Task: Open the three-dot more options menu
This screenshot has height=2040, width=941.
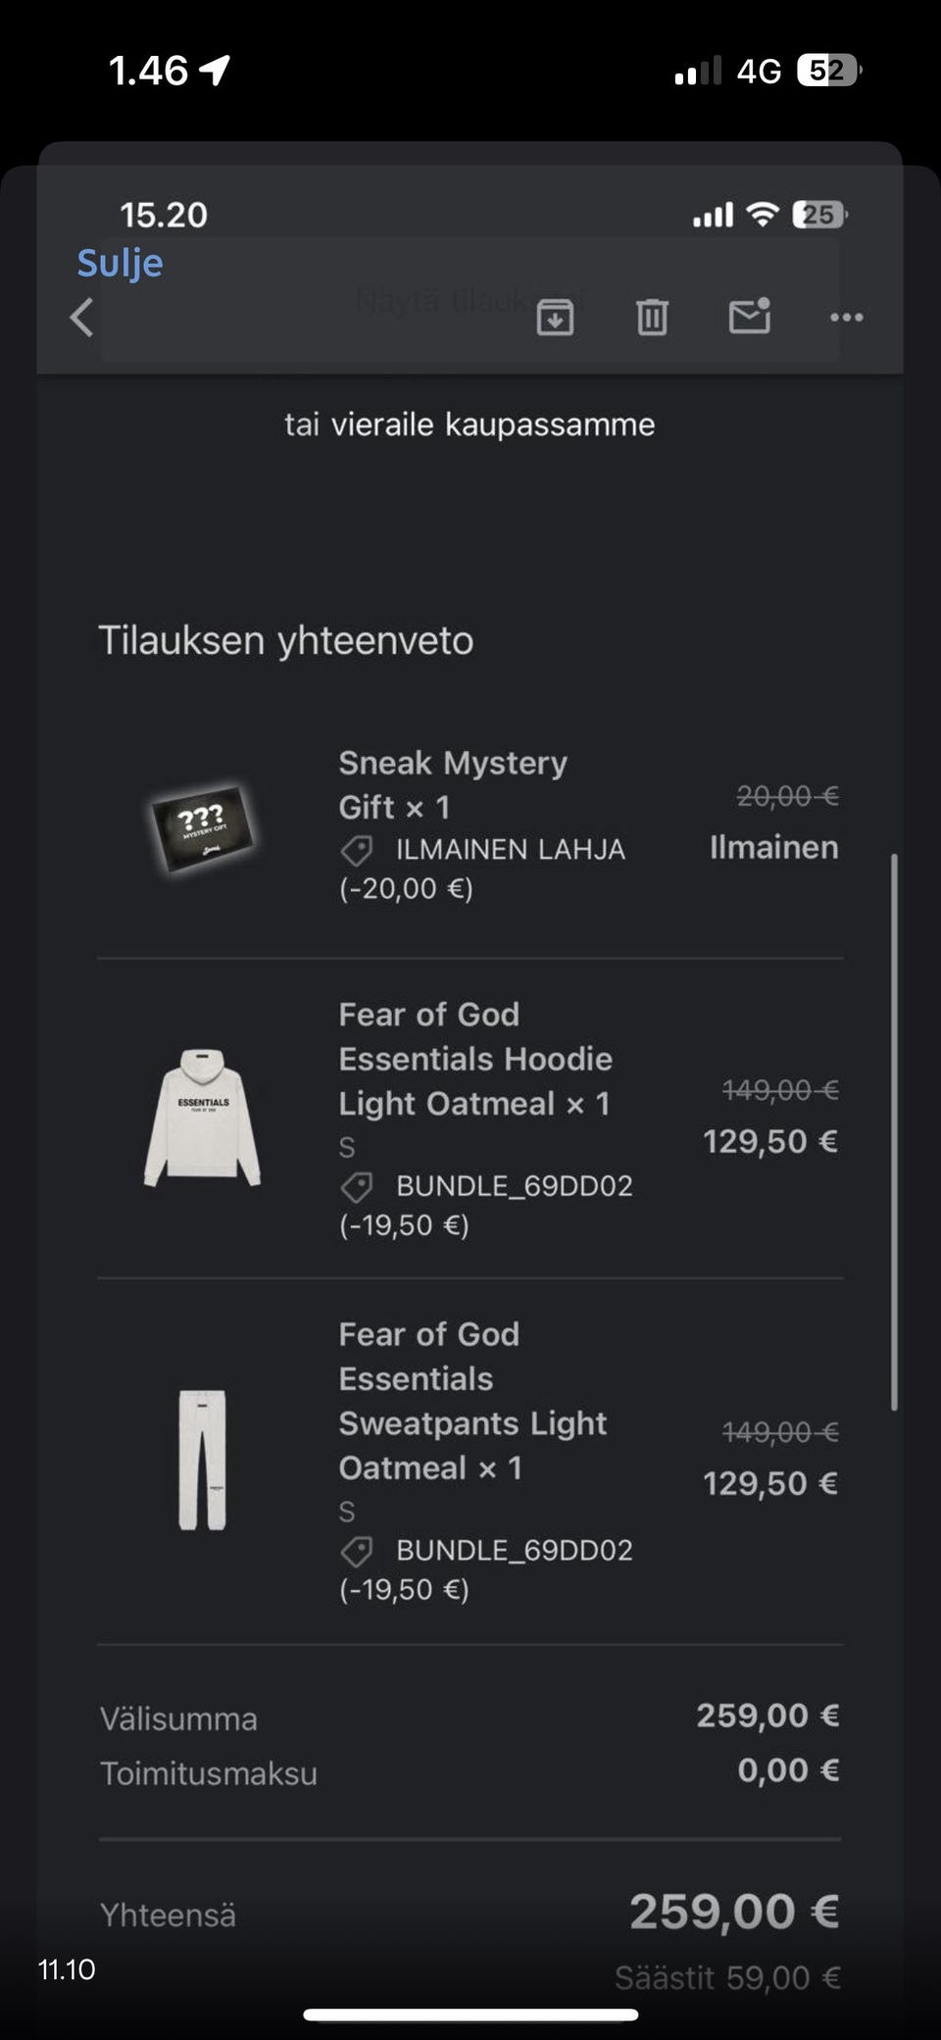Action: (x=846, y=318)
